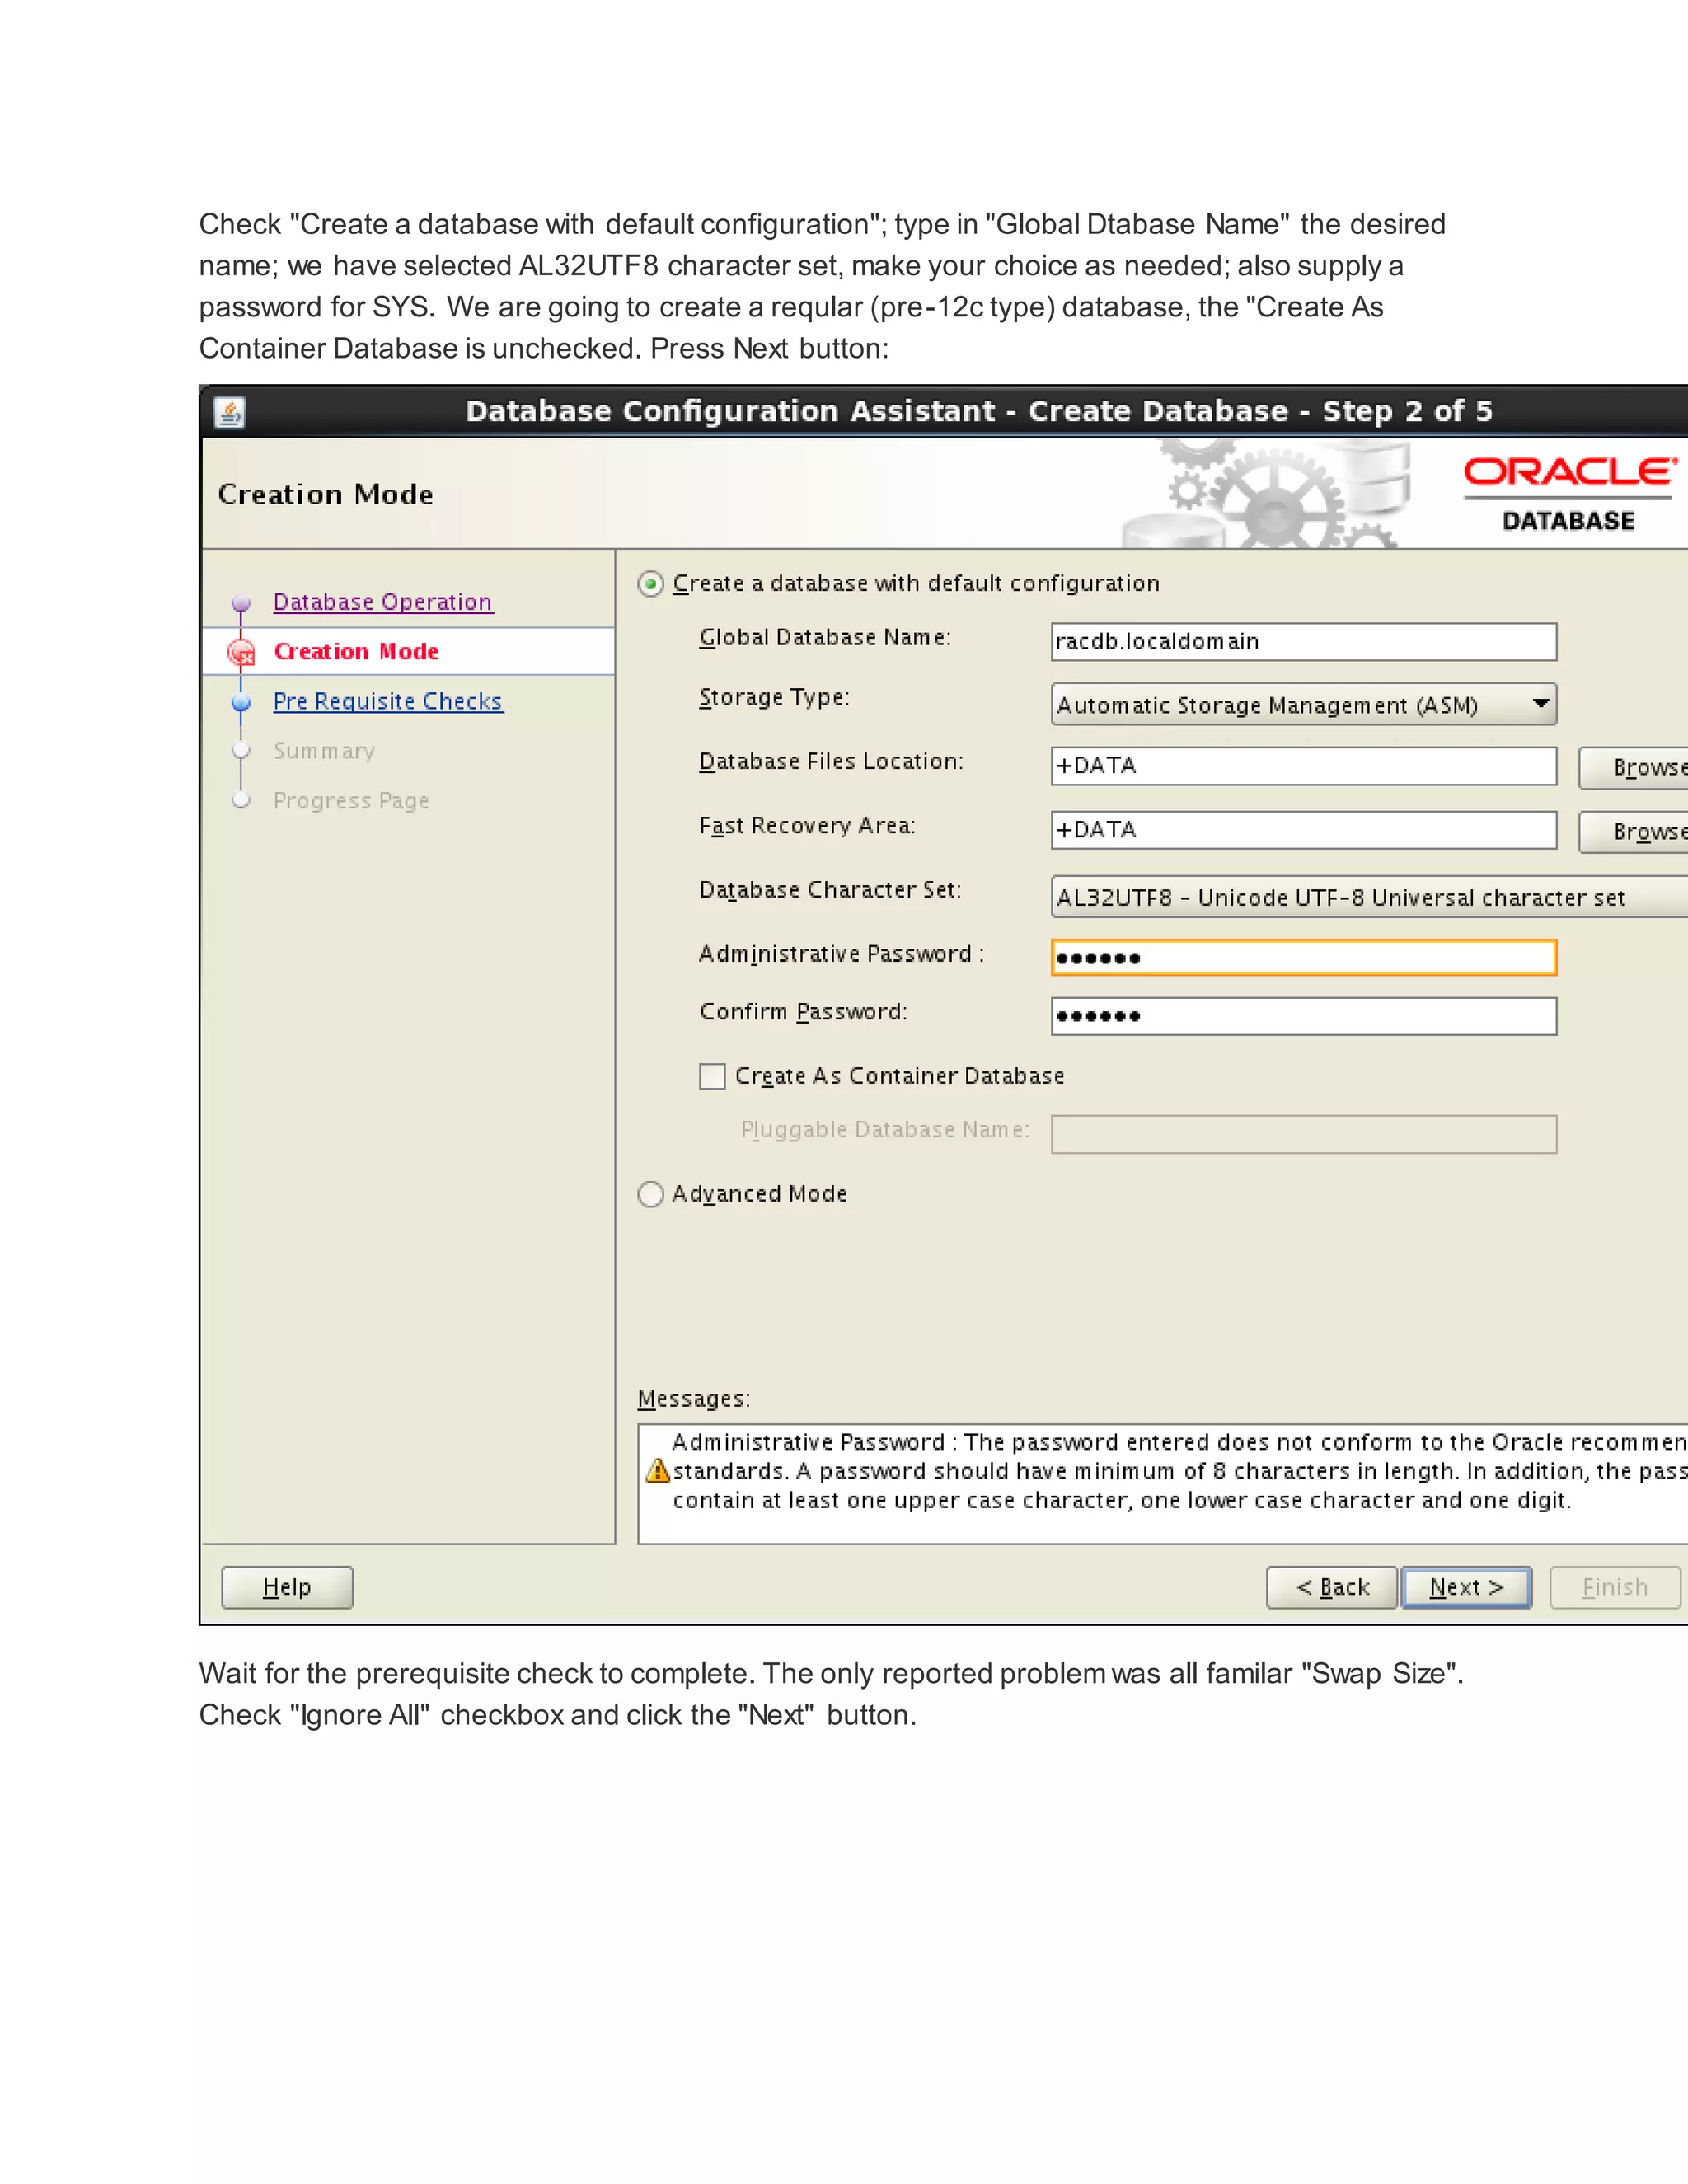Screen dimensions: 1688x2184
Task: Select 'Create a database with default configuration' radio
Action: point(651,584)
